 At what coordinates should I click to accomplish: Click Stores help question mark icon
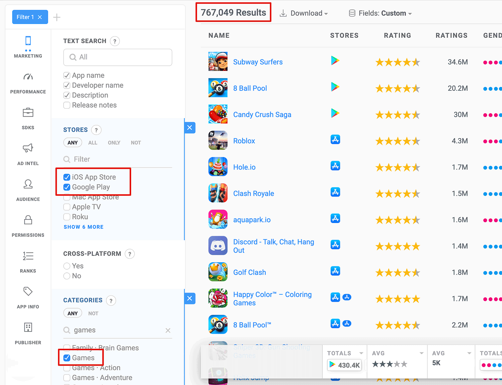click(96, 130)
